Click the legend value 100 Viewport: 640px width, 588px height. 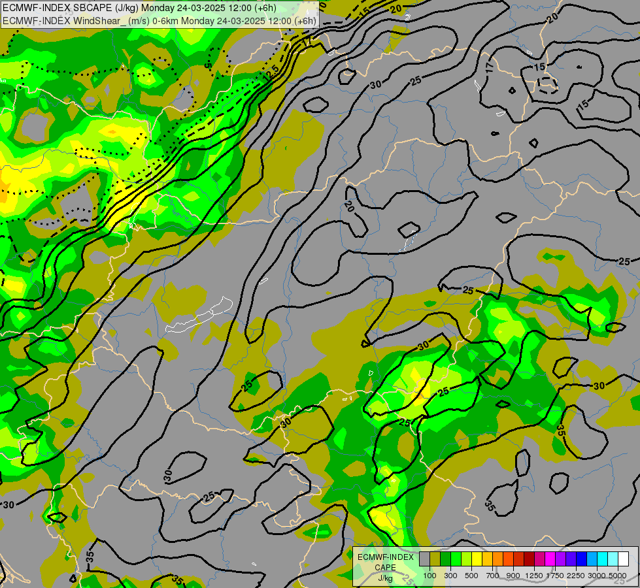click(x=429, y=576)
